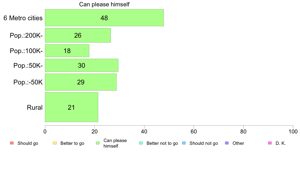300x186 pixels.
Task: Click the yellow Better to go swatch
Action: (55, 143)
